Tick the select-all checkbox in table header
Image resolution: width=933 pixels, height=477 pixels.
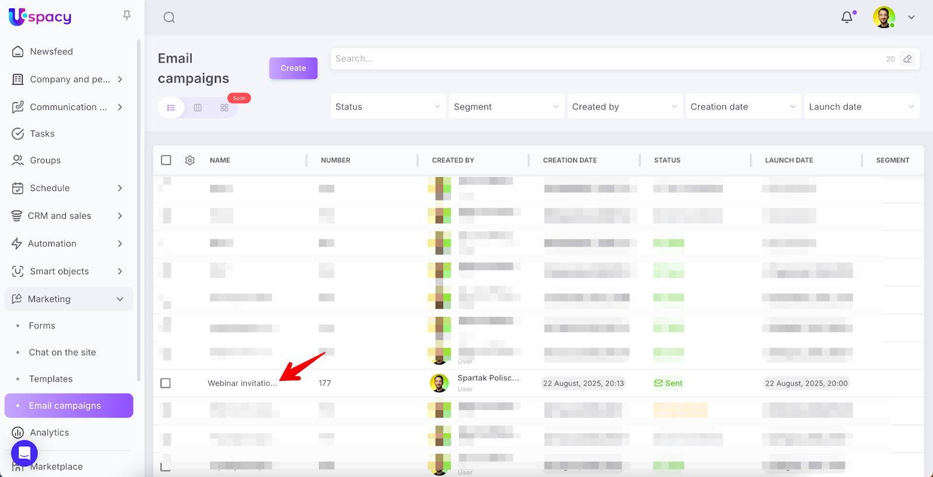166,160
